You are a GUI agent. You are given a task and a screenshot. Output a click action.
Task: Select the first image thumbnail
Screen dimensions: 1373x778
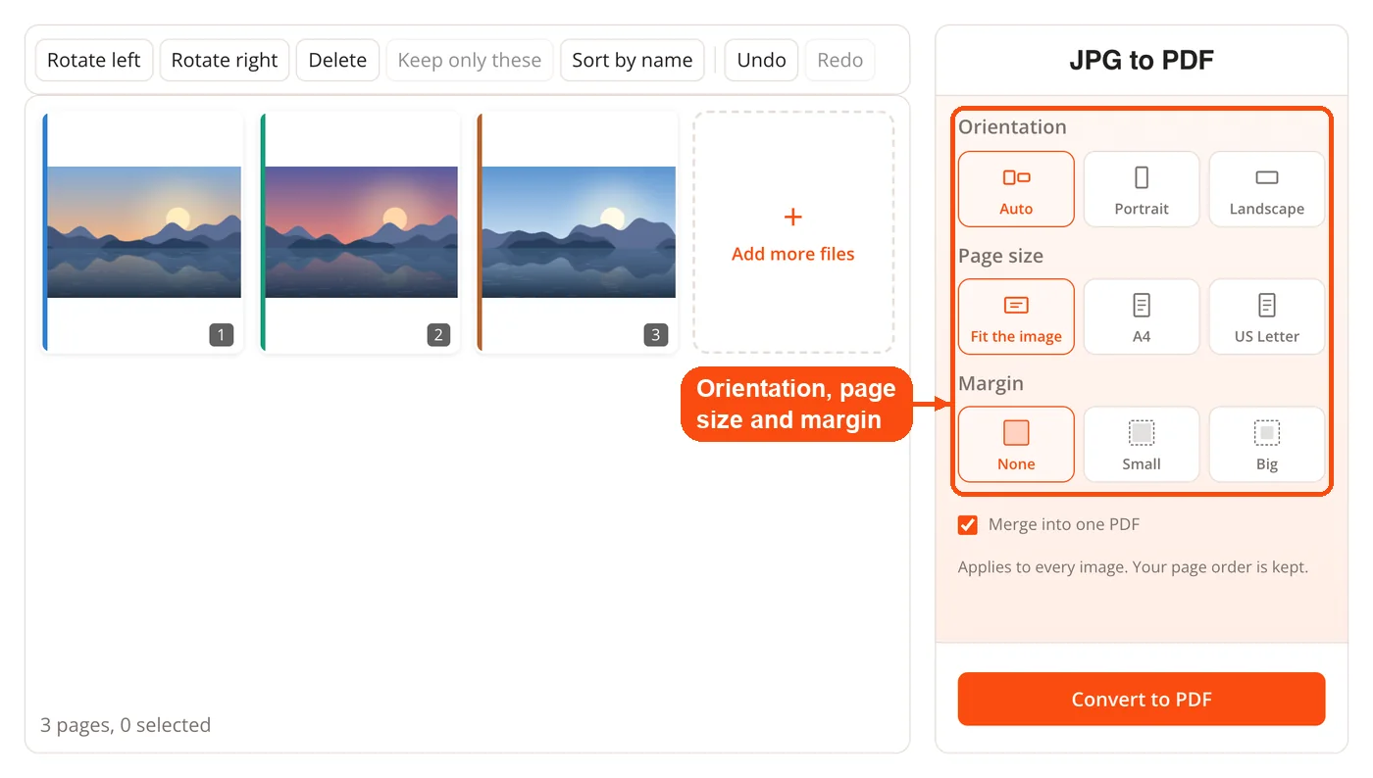tap(143, 232)
